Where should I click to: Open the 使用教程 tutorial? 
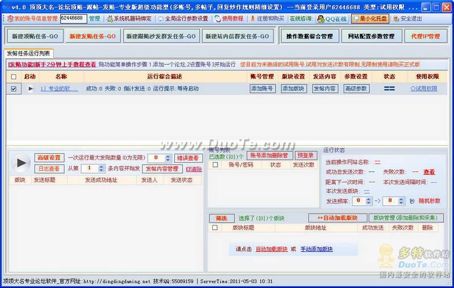(229, 19)
